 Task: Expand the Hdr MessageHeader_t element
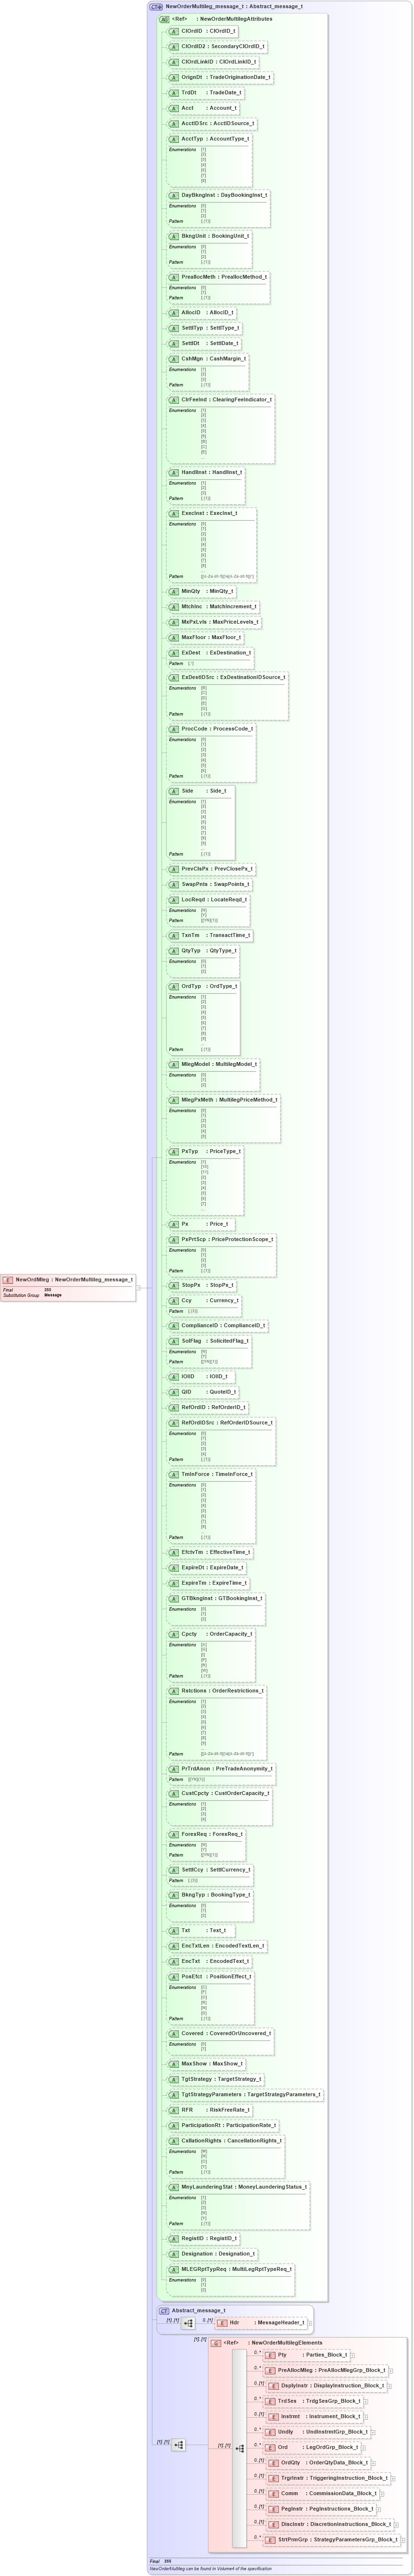point(311,2323)
